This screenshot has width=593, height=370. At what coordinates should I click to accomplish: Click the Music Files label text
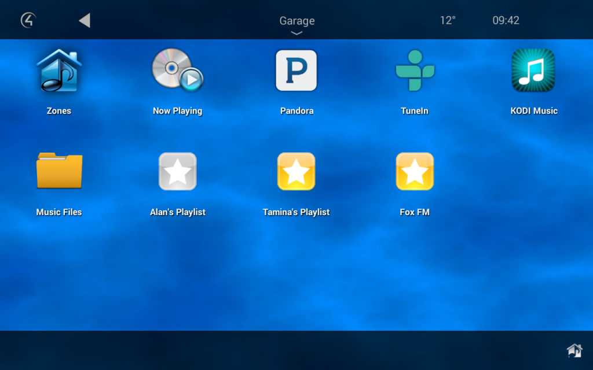click(x=59, y=212)
